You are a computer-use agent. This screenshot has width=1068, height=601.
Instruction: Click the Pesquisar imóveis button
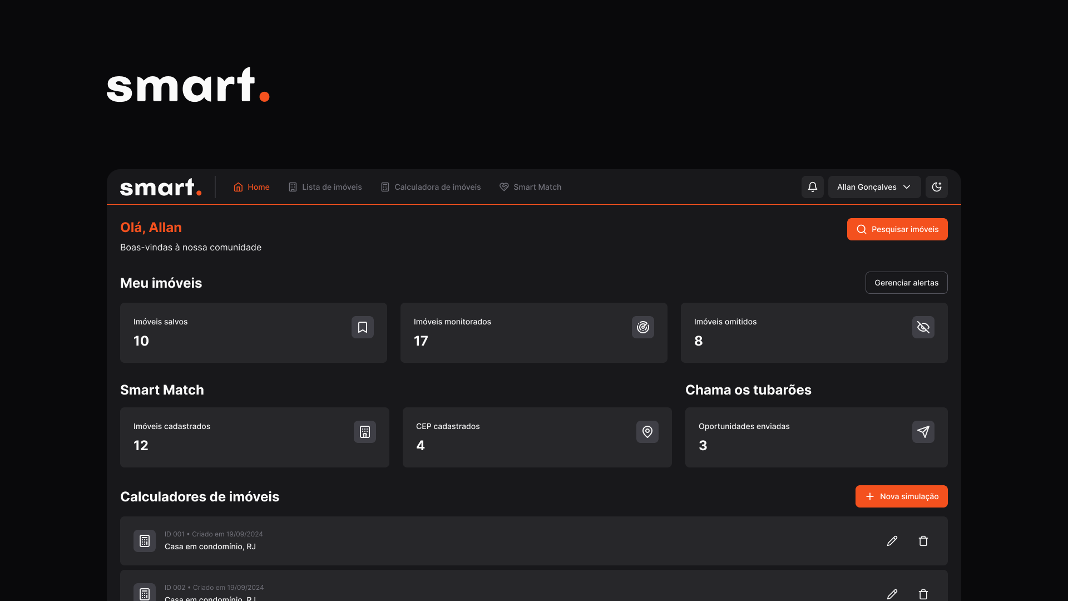[x=897, y=229]
